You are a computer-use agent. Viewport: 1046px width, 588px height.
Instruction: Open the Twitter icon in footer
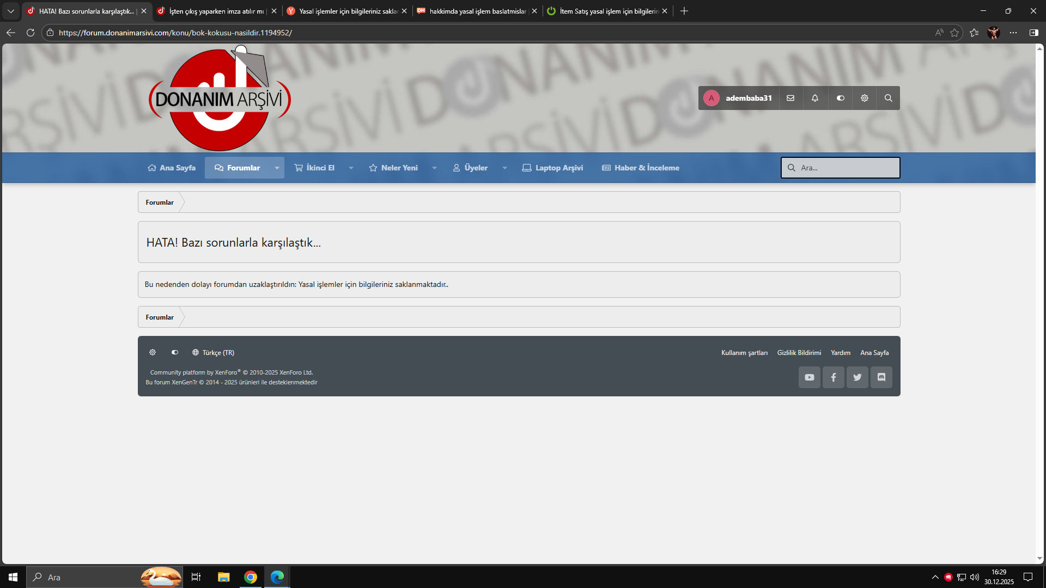tap(858, 377)
